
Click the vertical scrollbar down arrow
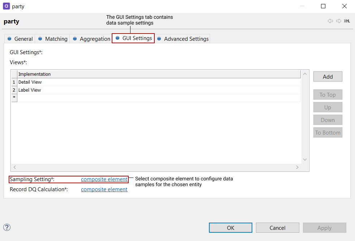(x=305, y=159)
